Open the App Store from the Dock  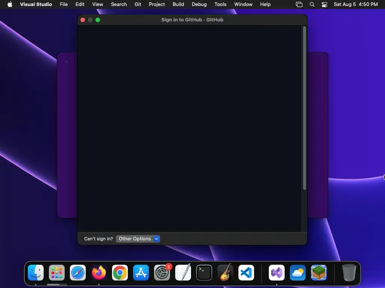[x=141, y=273]
